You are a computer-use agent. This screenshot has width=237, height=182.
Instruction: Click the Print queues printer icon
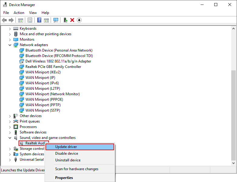(x=16, y=121)
